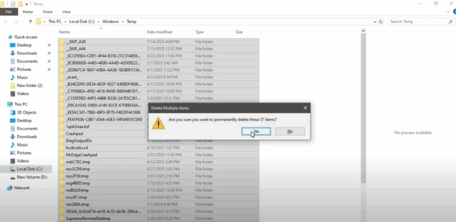Image resolution: width=456 pixels, height=222 pixels.
Task: Select New Volume (D:) in sidebar
Action: click(x=32, y=177)
